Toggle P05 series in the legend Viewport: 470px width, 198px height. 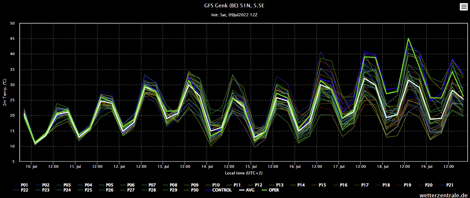[106, 185]
